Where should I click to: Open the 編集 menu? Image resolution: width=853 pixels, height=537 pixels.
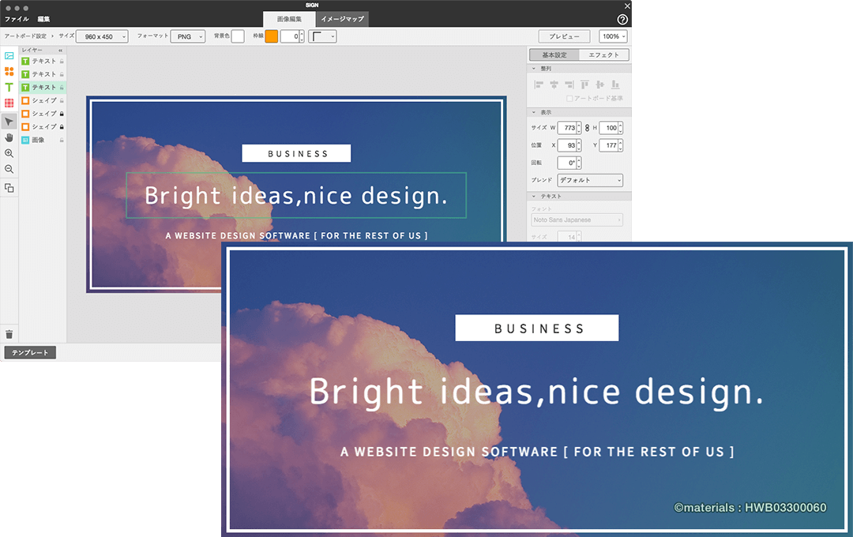(x=43, y=19)
